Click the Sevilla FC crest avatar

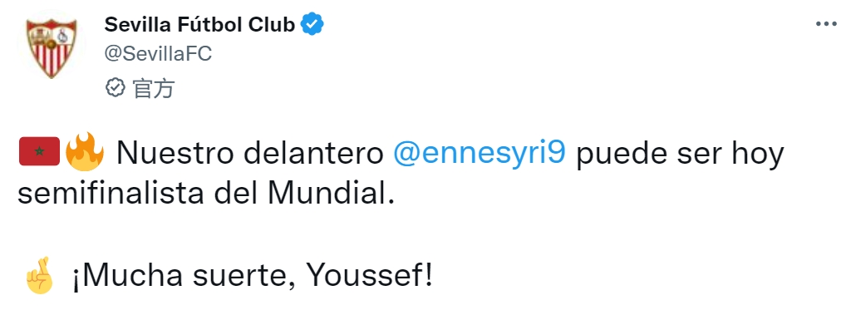(x=52, y=47)
